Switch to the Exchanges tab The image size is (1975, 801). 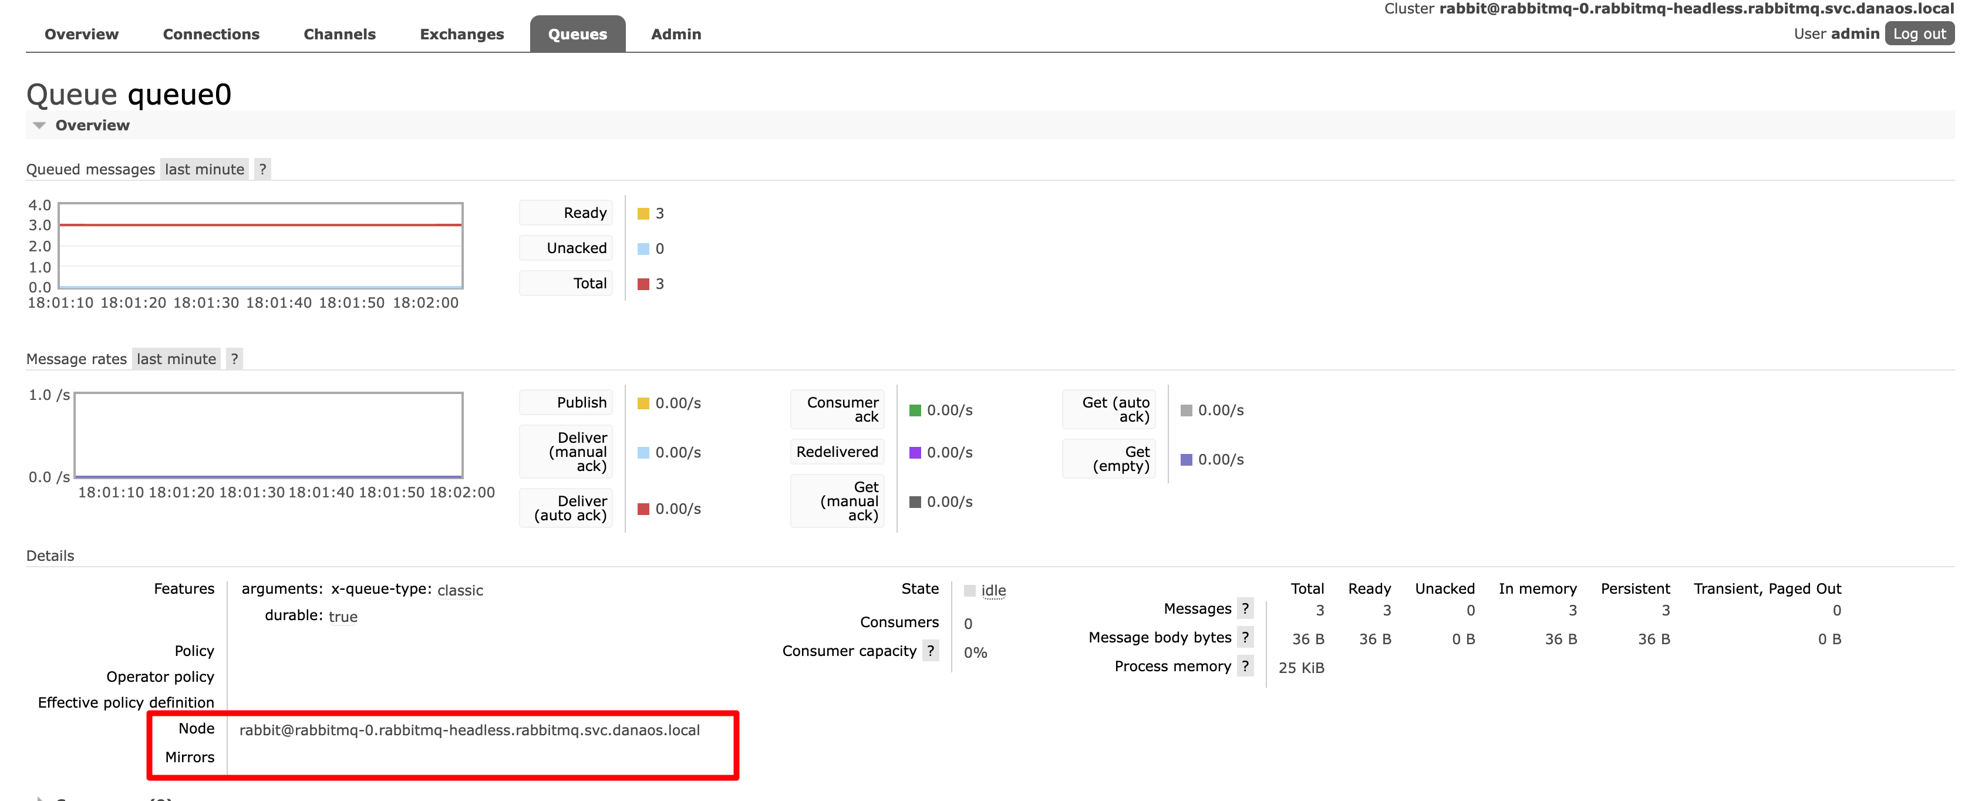coord(461,33)
